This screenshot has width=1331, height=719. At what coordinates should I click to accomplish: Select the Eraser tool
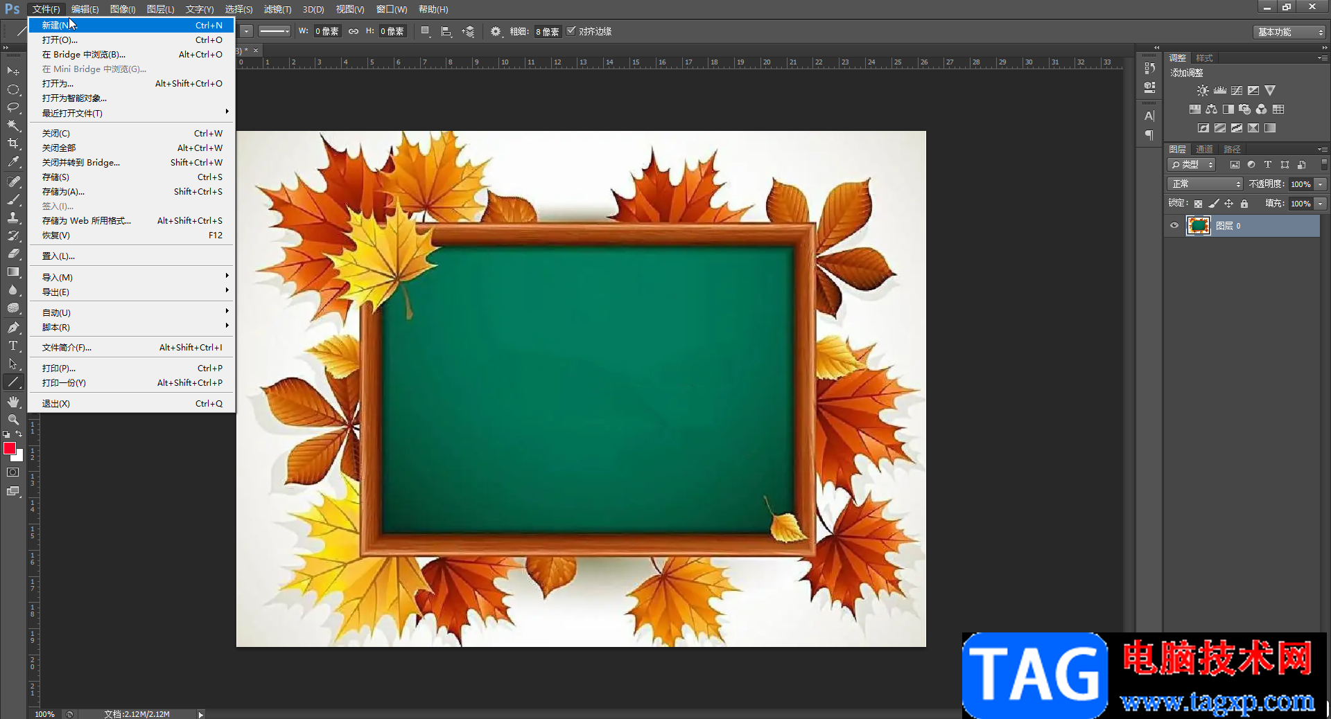[x=13, y=254]
